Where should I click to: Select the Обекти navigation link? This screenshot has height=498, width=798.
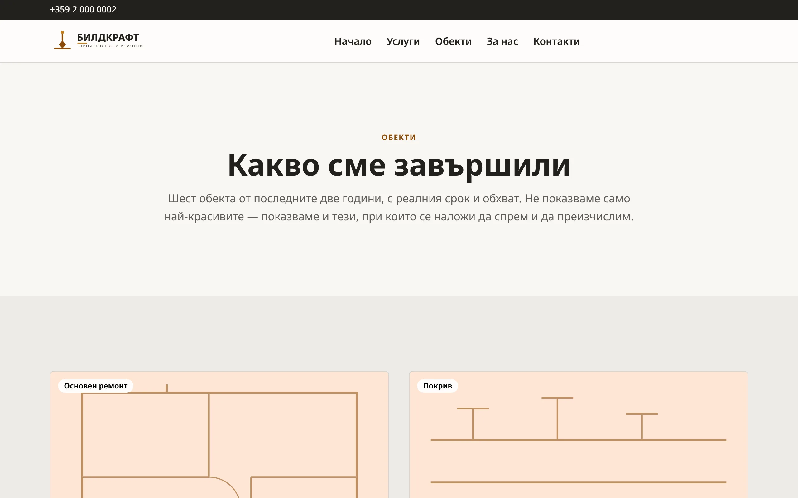coord(453,41)
